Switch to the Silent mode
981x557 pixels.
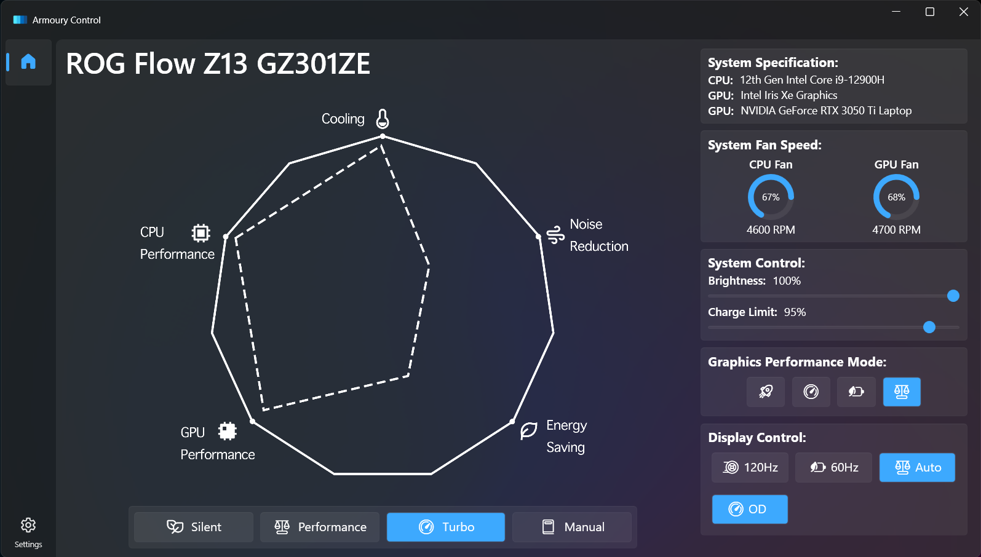tap(194, 527)
